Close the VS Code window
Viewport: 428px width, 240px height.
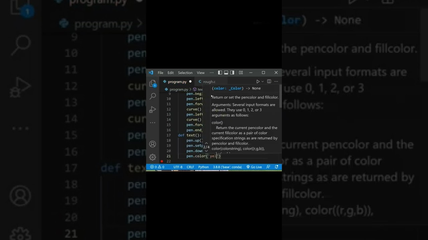pyautogui.click(x=276, y=73)
